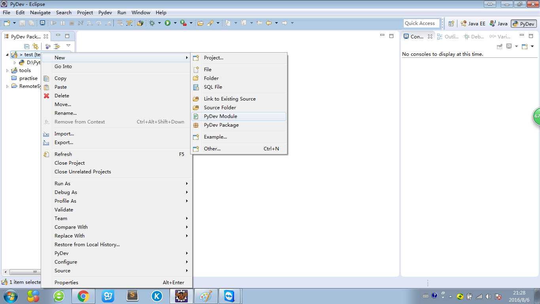Click the Display Selected Console icon
The width and height of the screenshot is (540, 304).
[509, 46]
